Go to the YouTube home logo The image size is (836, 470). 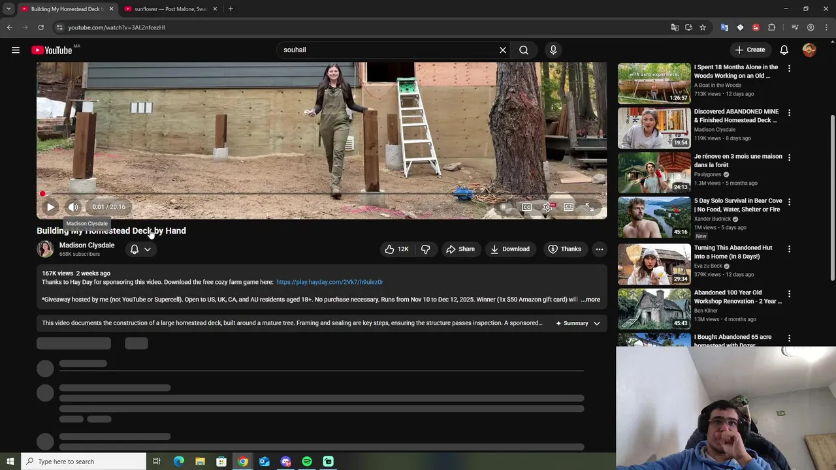[x=52, y=50]
